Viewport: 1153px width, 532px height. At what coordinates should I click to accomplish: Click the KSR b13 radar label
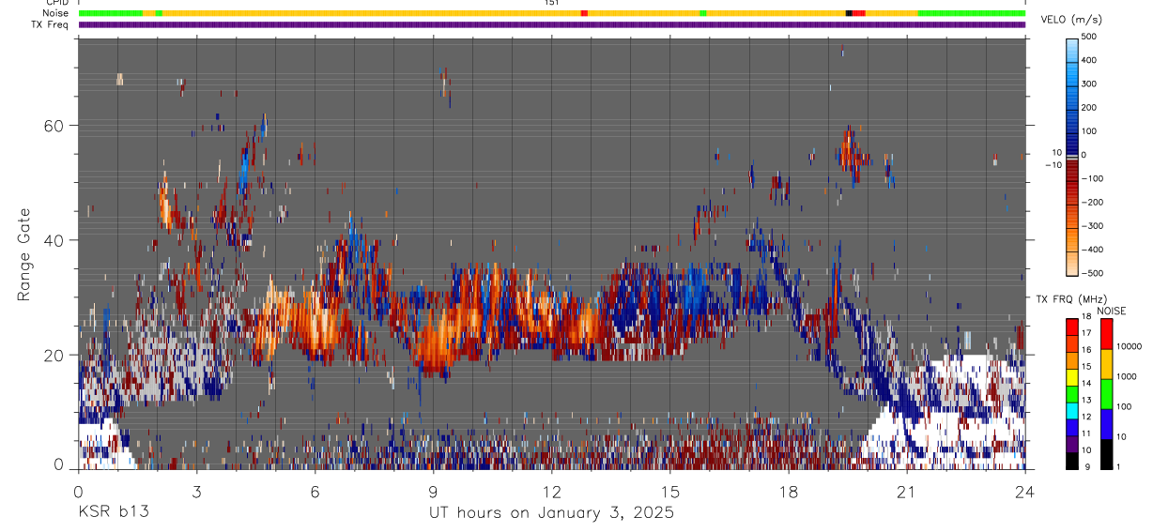(112, 513)
